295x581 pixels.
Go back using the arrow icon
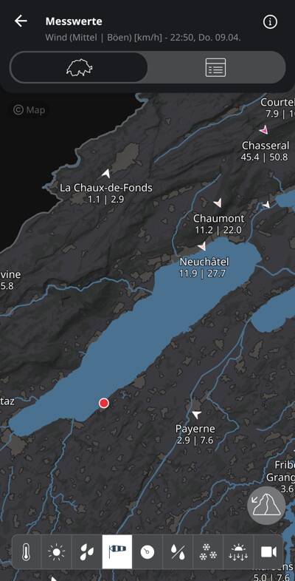[21, 21]
